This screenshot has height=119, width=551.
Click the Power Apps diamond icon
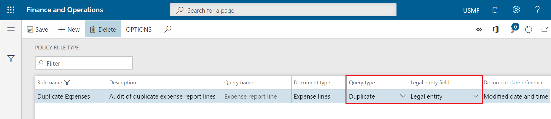[479, 29]
